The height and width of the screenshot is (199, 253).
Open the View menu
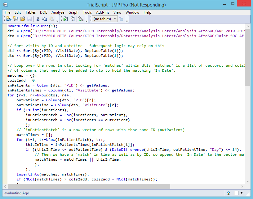(x=117, y=12)
